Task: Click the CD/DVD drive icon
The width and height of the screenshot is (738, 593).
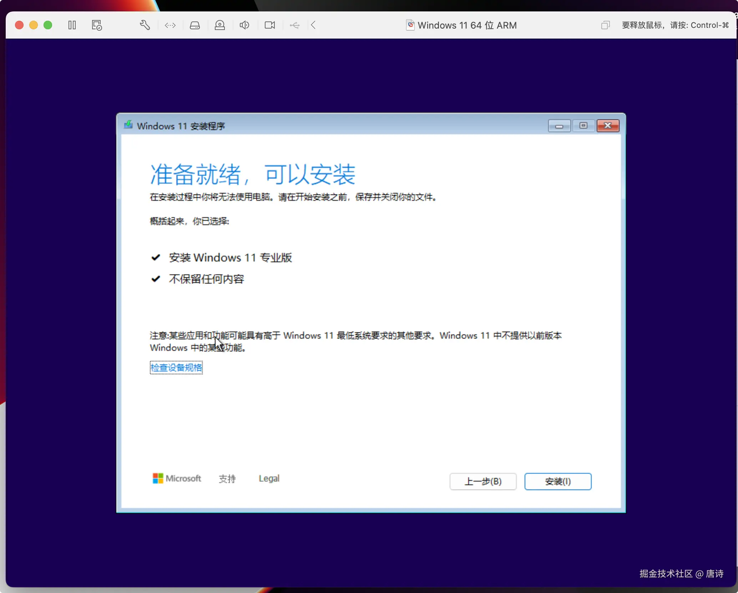Action: (220, 25)
